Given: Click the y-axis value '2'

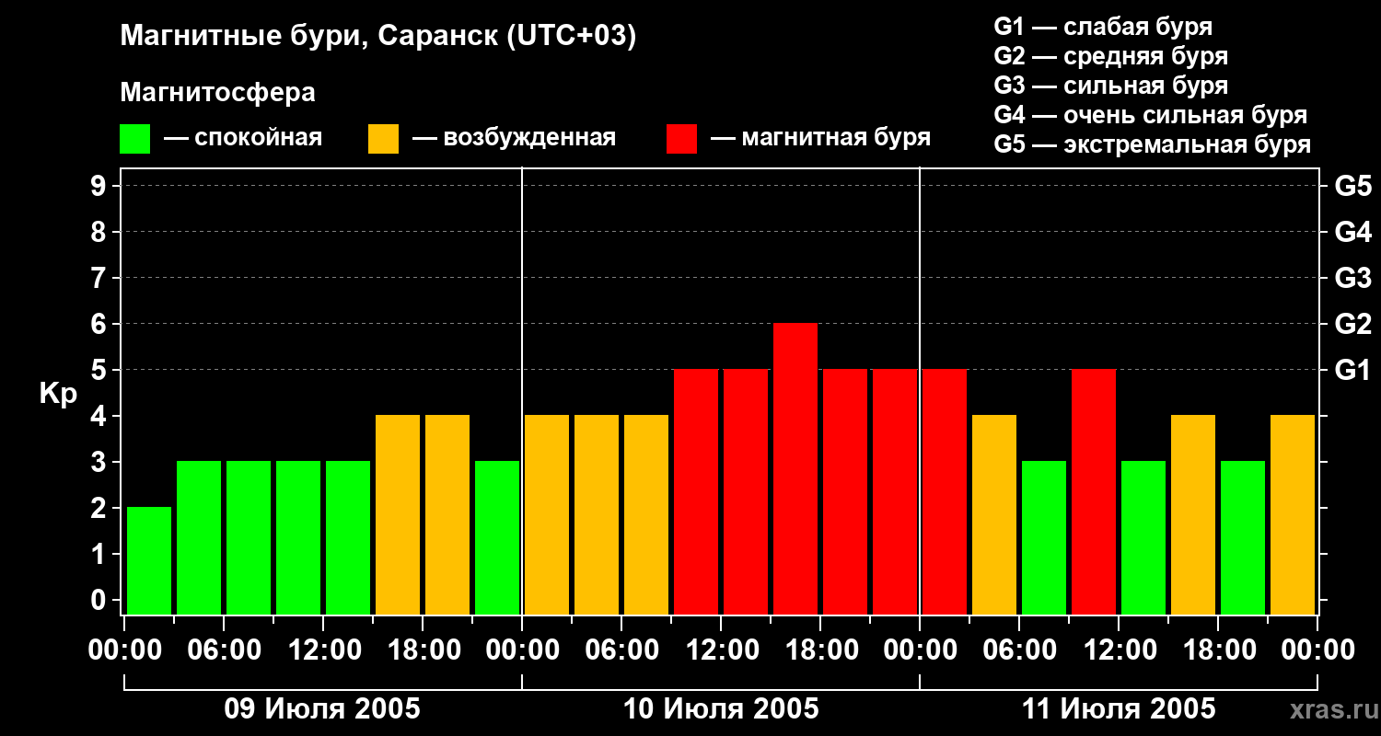Looking at the screenshot, I should [x=100, y=508].
